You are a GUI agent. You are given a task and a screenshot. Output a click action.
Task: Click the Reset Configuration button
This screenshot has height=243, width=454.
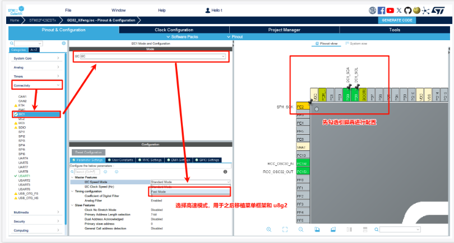coord(89,152)
